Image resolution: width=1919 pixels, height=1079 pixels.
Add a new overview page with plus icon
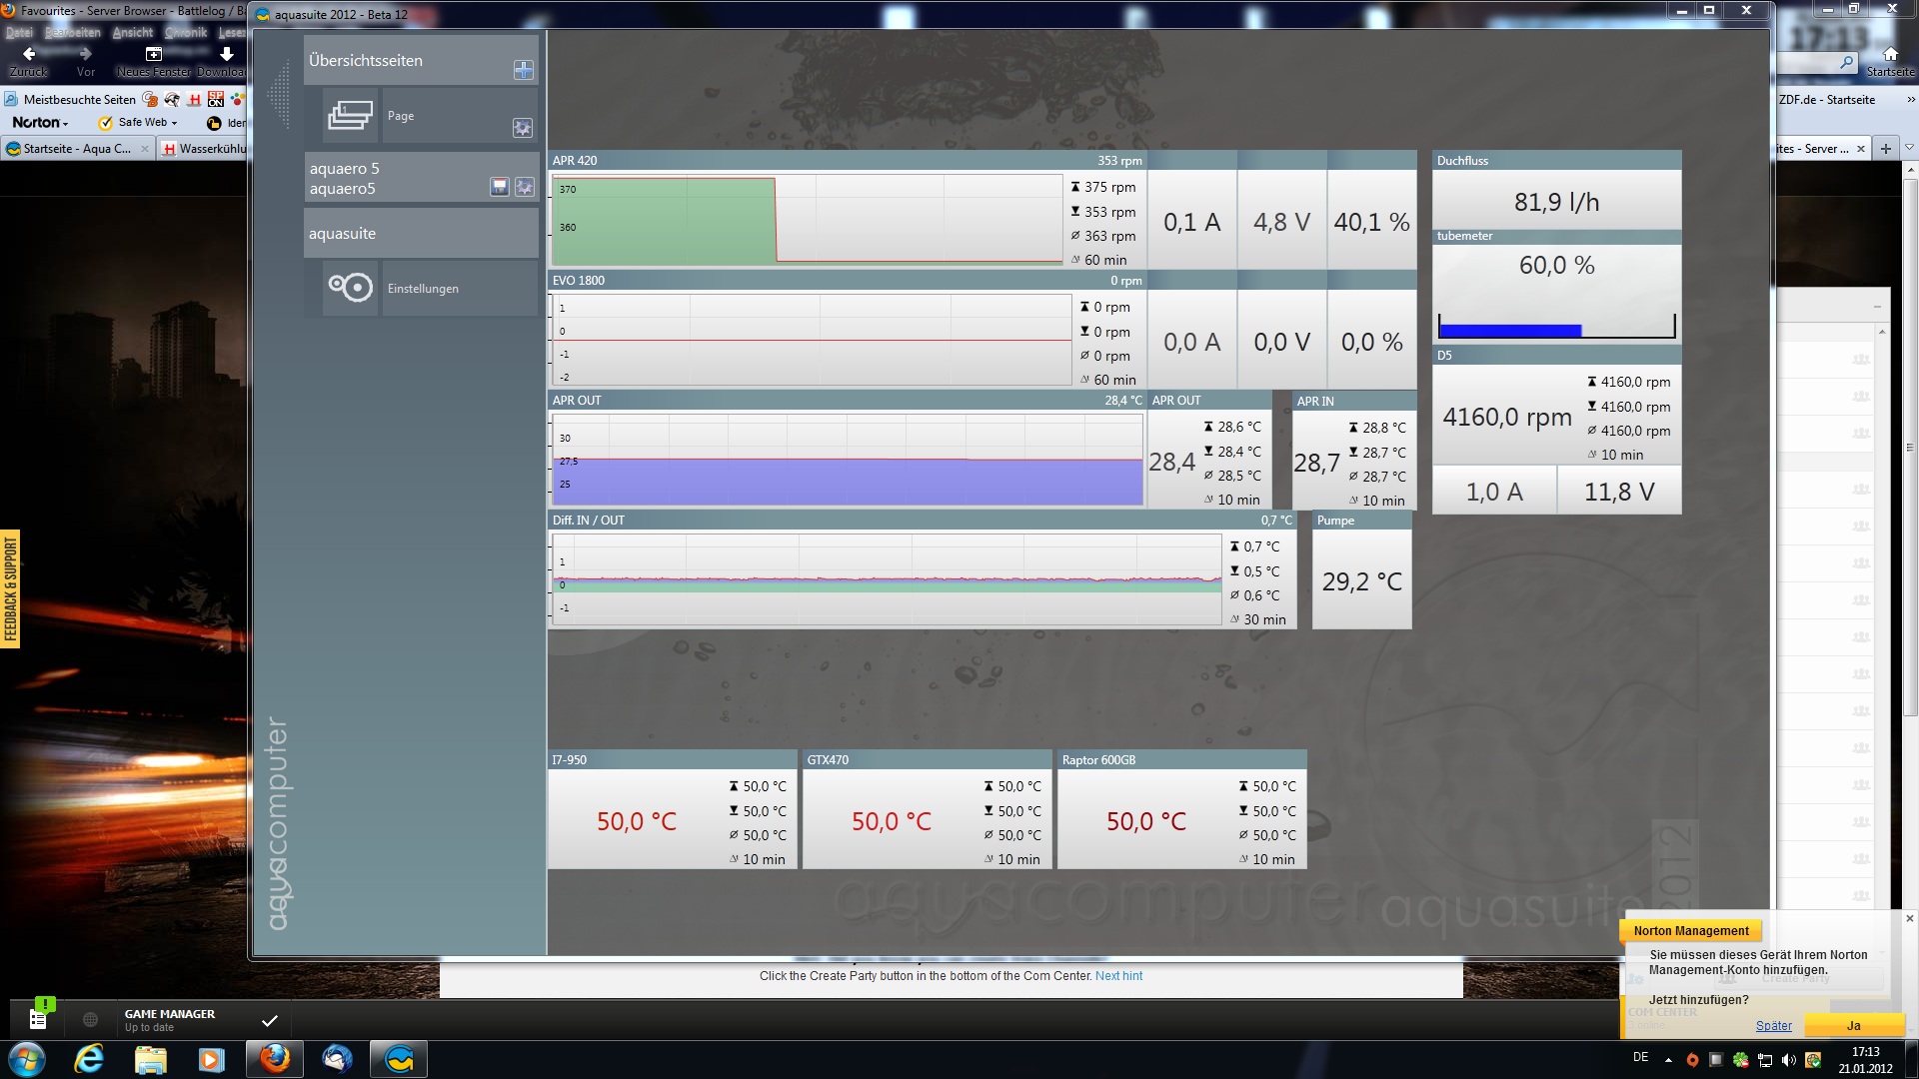click(523, 70)
